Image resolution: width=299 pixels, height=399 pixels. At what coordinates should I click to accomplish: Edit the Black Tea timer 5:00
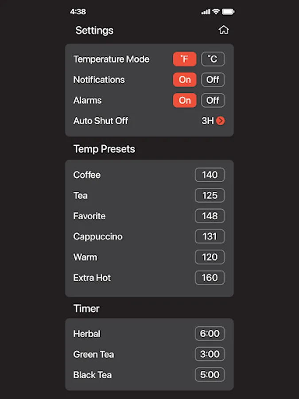[210, 375]
